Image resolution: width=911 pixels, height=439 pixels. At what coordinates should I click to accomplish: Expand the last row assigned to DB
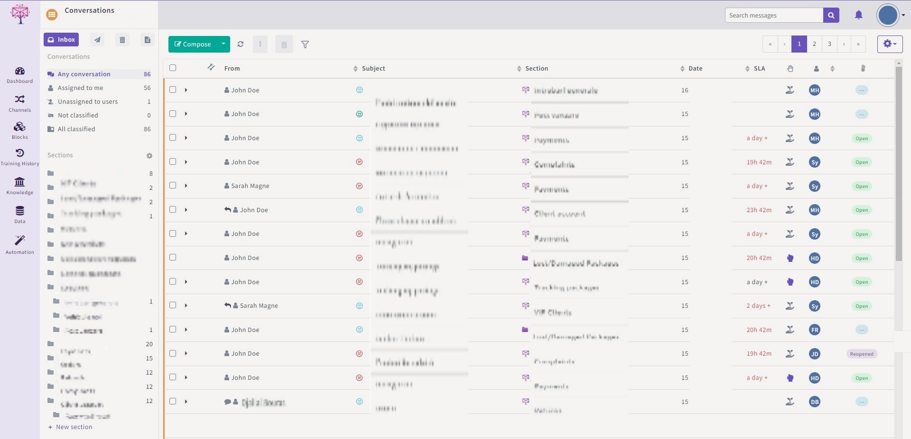(186, 402)
